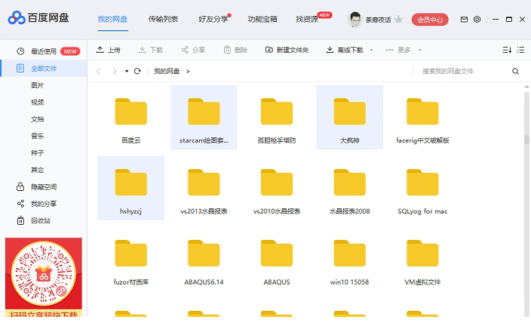Switch to 功能宝箱 tab
Viewport: 531px width, 329px height.
coord(262,20)
